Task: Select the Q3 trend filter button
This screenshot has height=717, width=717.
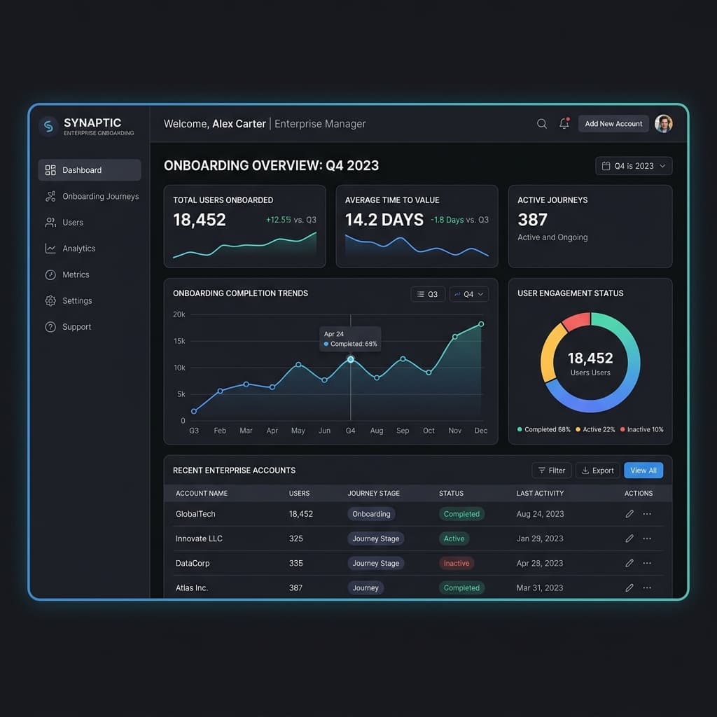Action: point(428,294)
